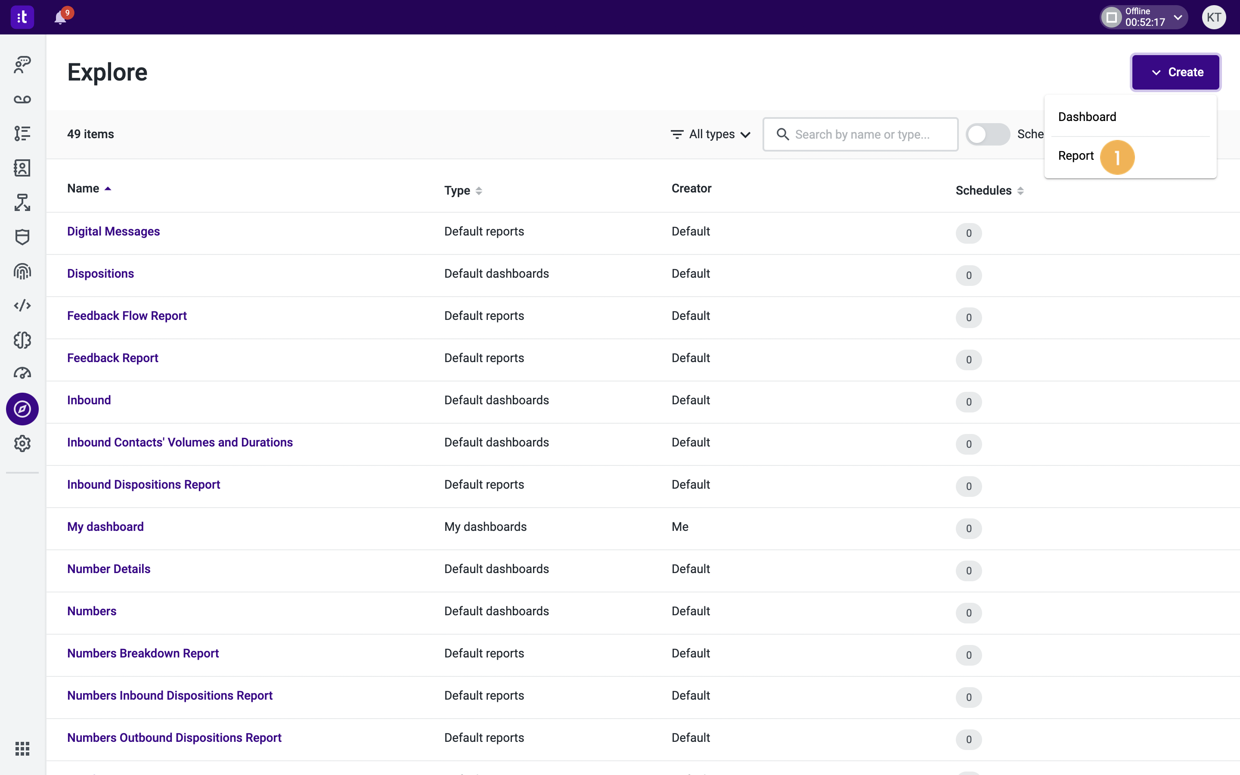Open the Contacts address book icon
Image resolution: width=1240 pixels, height=775 pixels.
pyautogui.click(x=22, y=167)
